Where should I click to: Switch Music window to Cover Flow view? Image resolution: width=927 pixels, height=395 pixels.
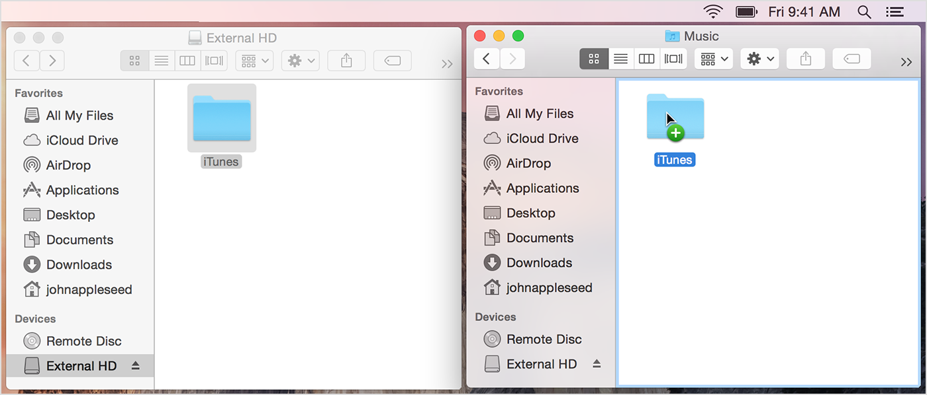(673, 59)
